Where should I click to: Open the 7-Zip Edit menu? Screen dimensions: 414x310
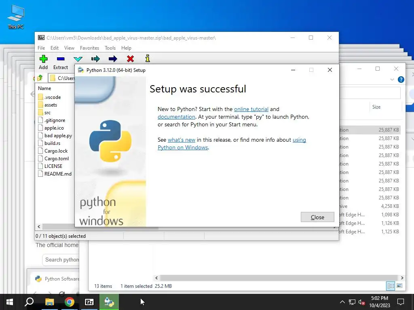(x=55, y=48)
